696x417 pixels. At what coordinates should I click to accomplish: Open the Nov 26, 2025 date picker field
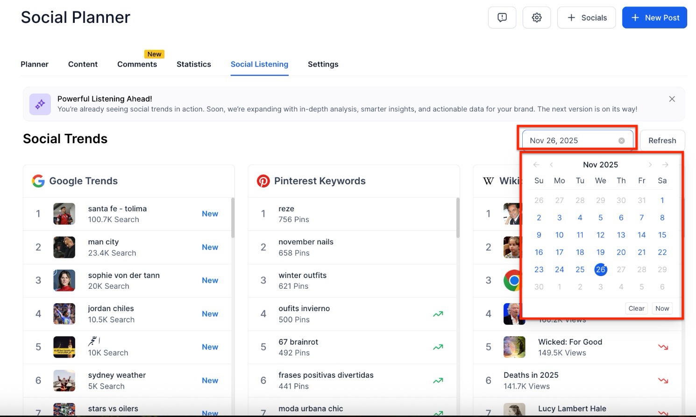point(570,141)
